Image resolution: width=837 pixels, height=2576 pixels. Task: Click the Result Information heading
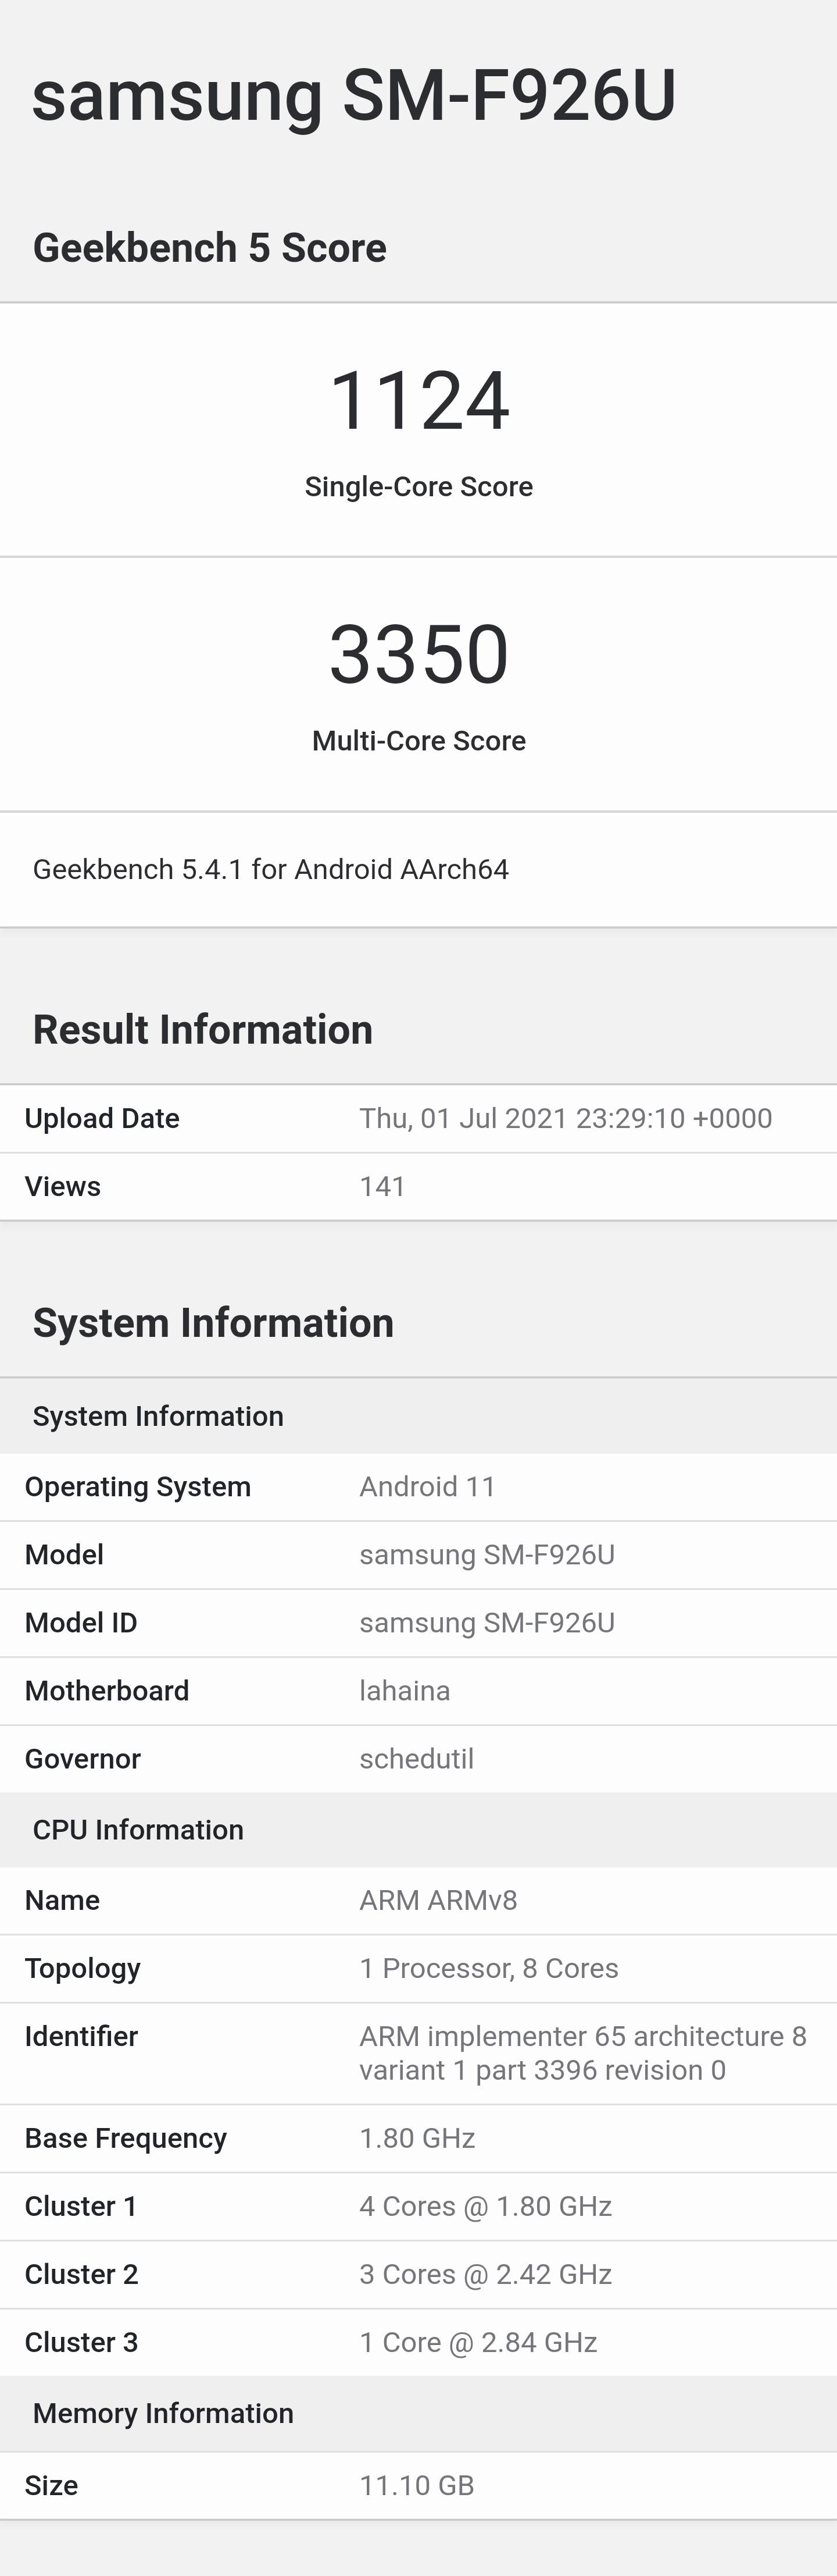tap(203, 1029)
